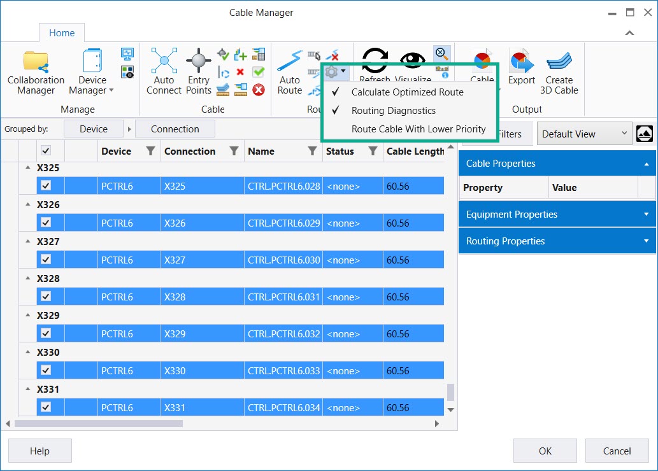Toggle the select-all checkbox in table header
The image size is (658, 471).
click(46, 151)
